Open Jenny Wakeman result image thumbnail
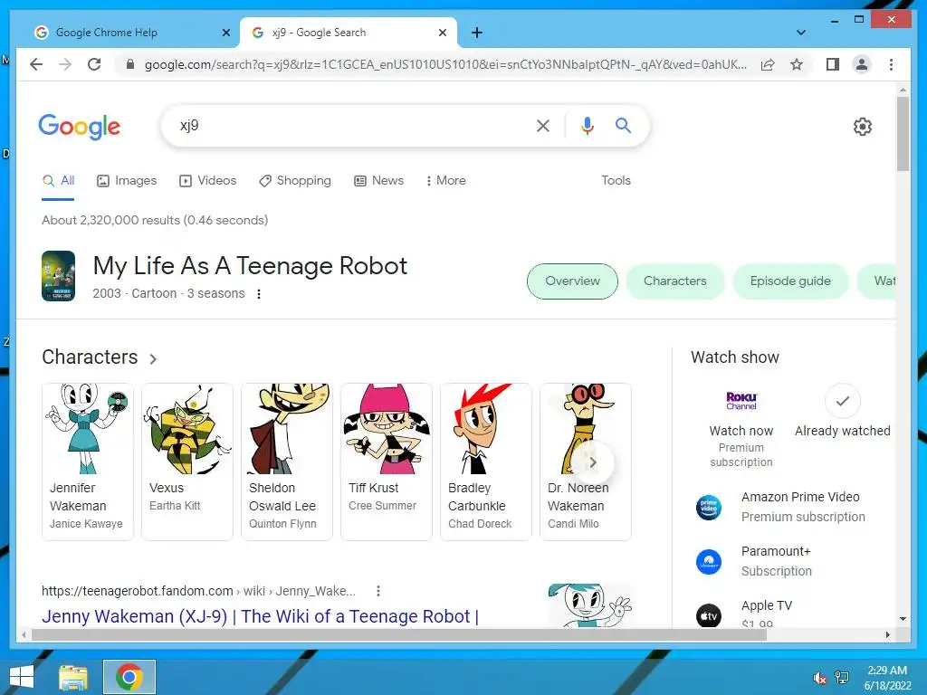 pyautogui.click(x=590, y=605)
